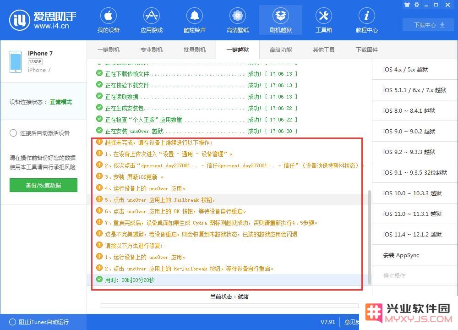Click success checkmark beside 正在安装 unc0ver 越狱
The width and height of the screenshot is (458, 330).
point(99,130)
